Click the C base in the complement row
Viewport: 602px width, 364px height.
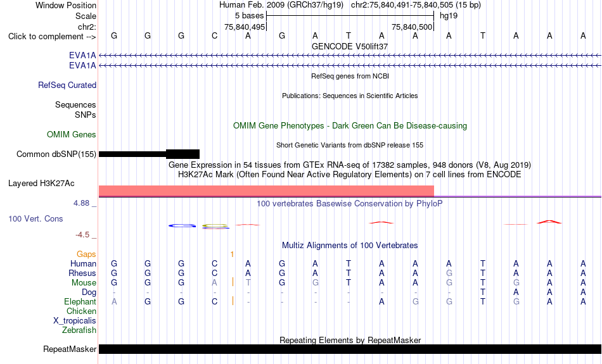pos(214,36)
